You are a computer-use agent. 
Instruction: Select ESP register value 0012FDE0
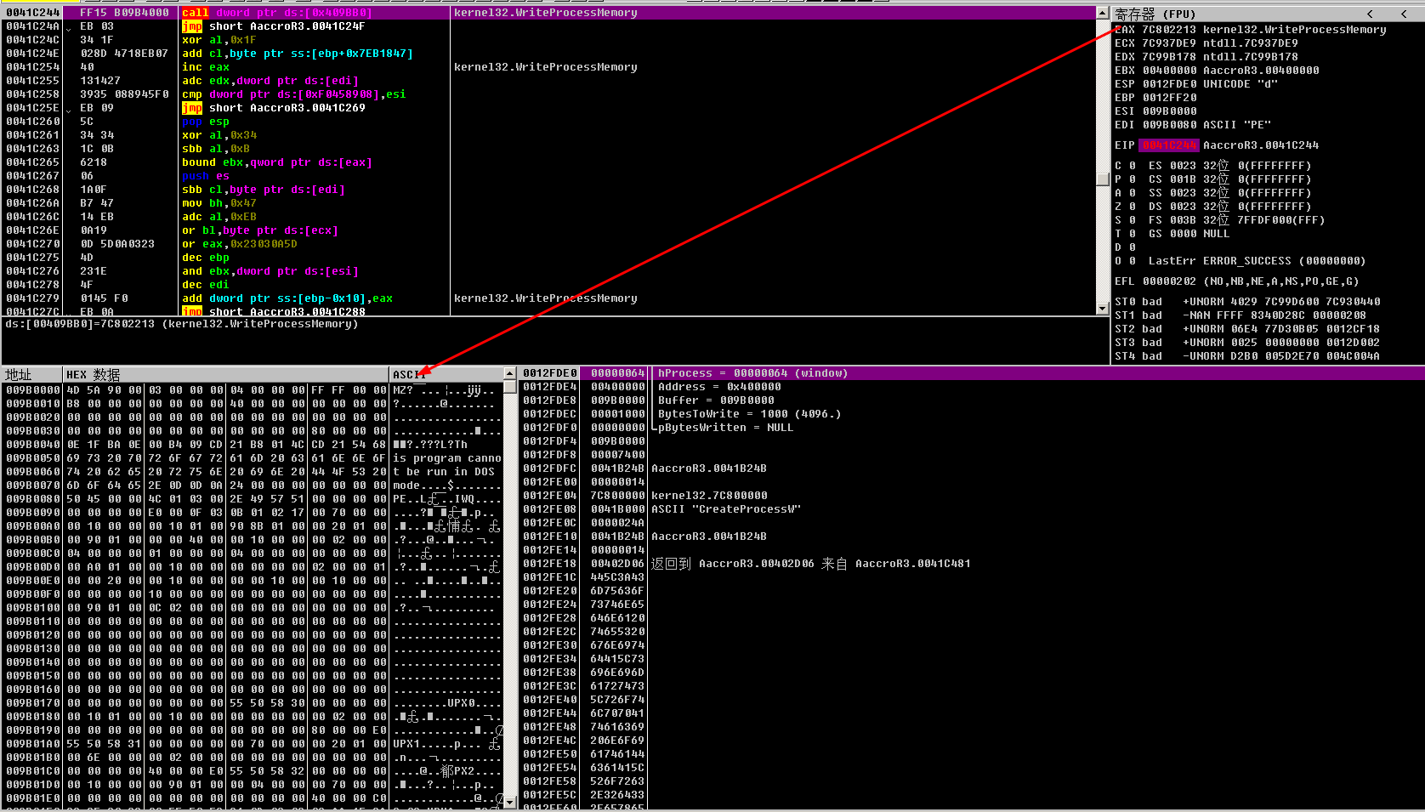click(1169, 84)
